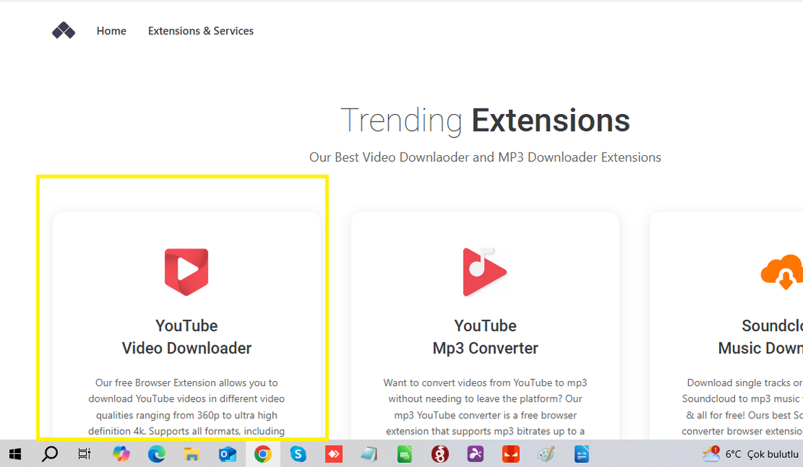Viewport: 803px width, 467px height.
Task: Click the Windows Start button
Action: [x=14, y=454]
